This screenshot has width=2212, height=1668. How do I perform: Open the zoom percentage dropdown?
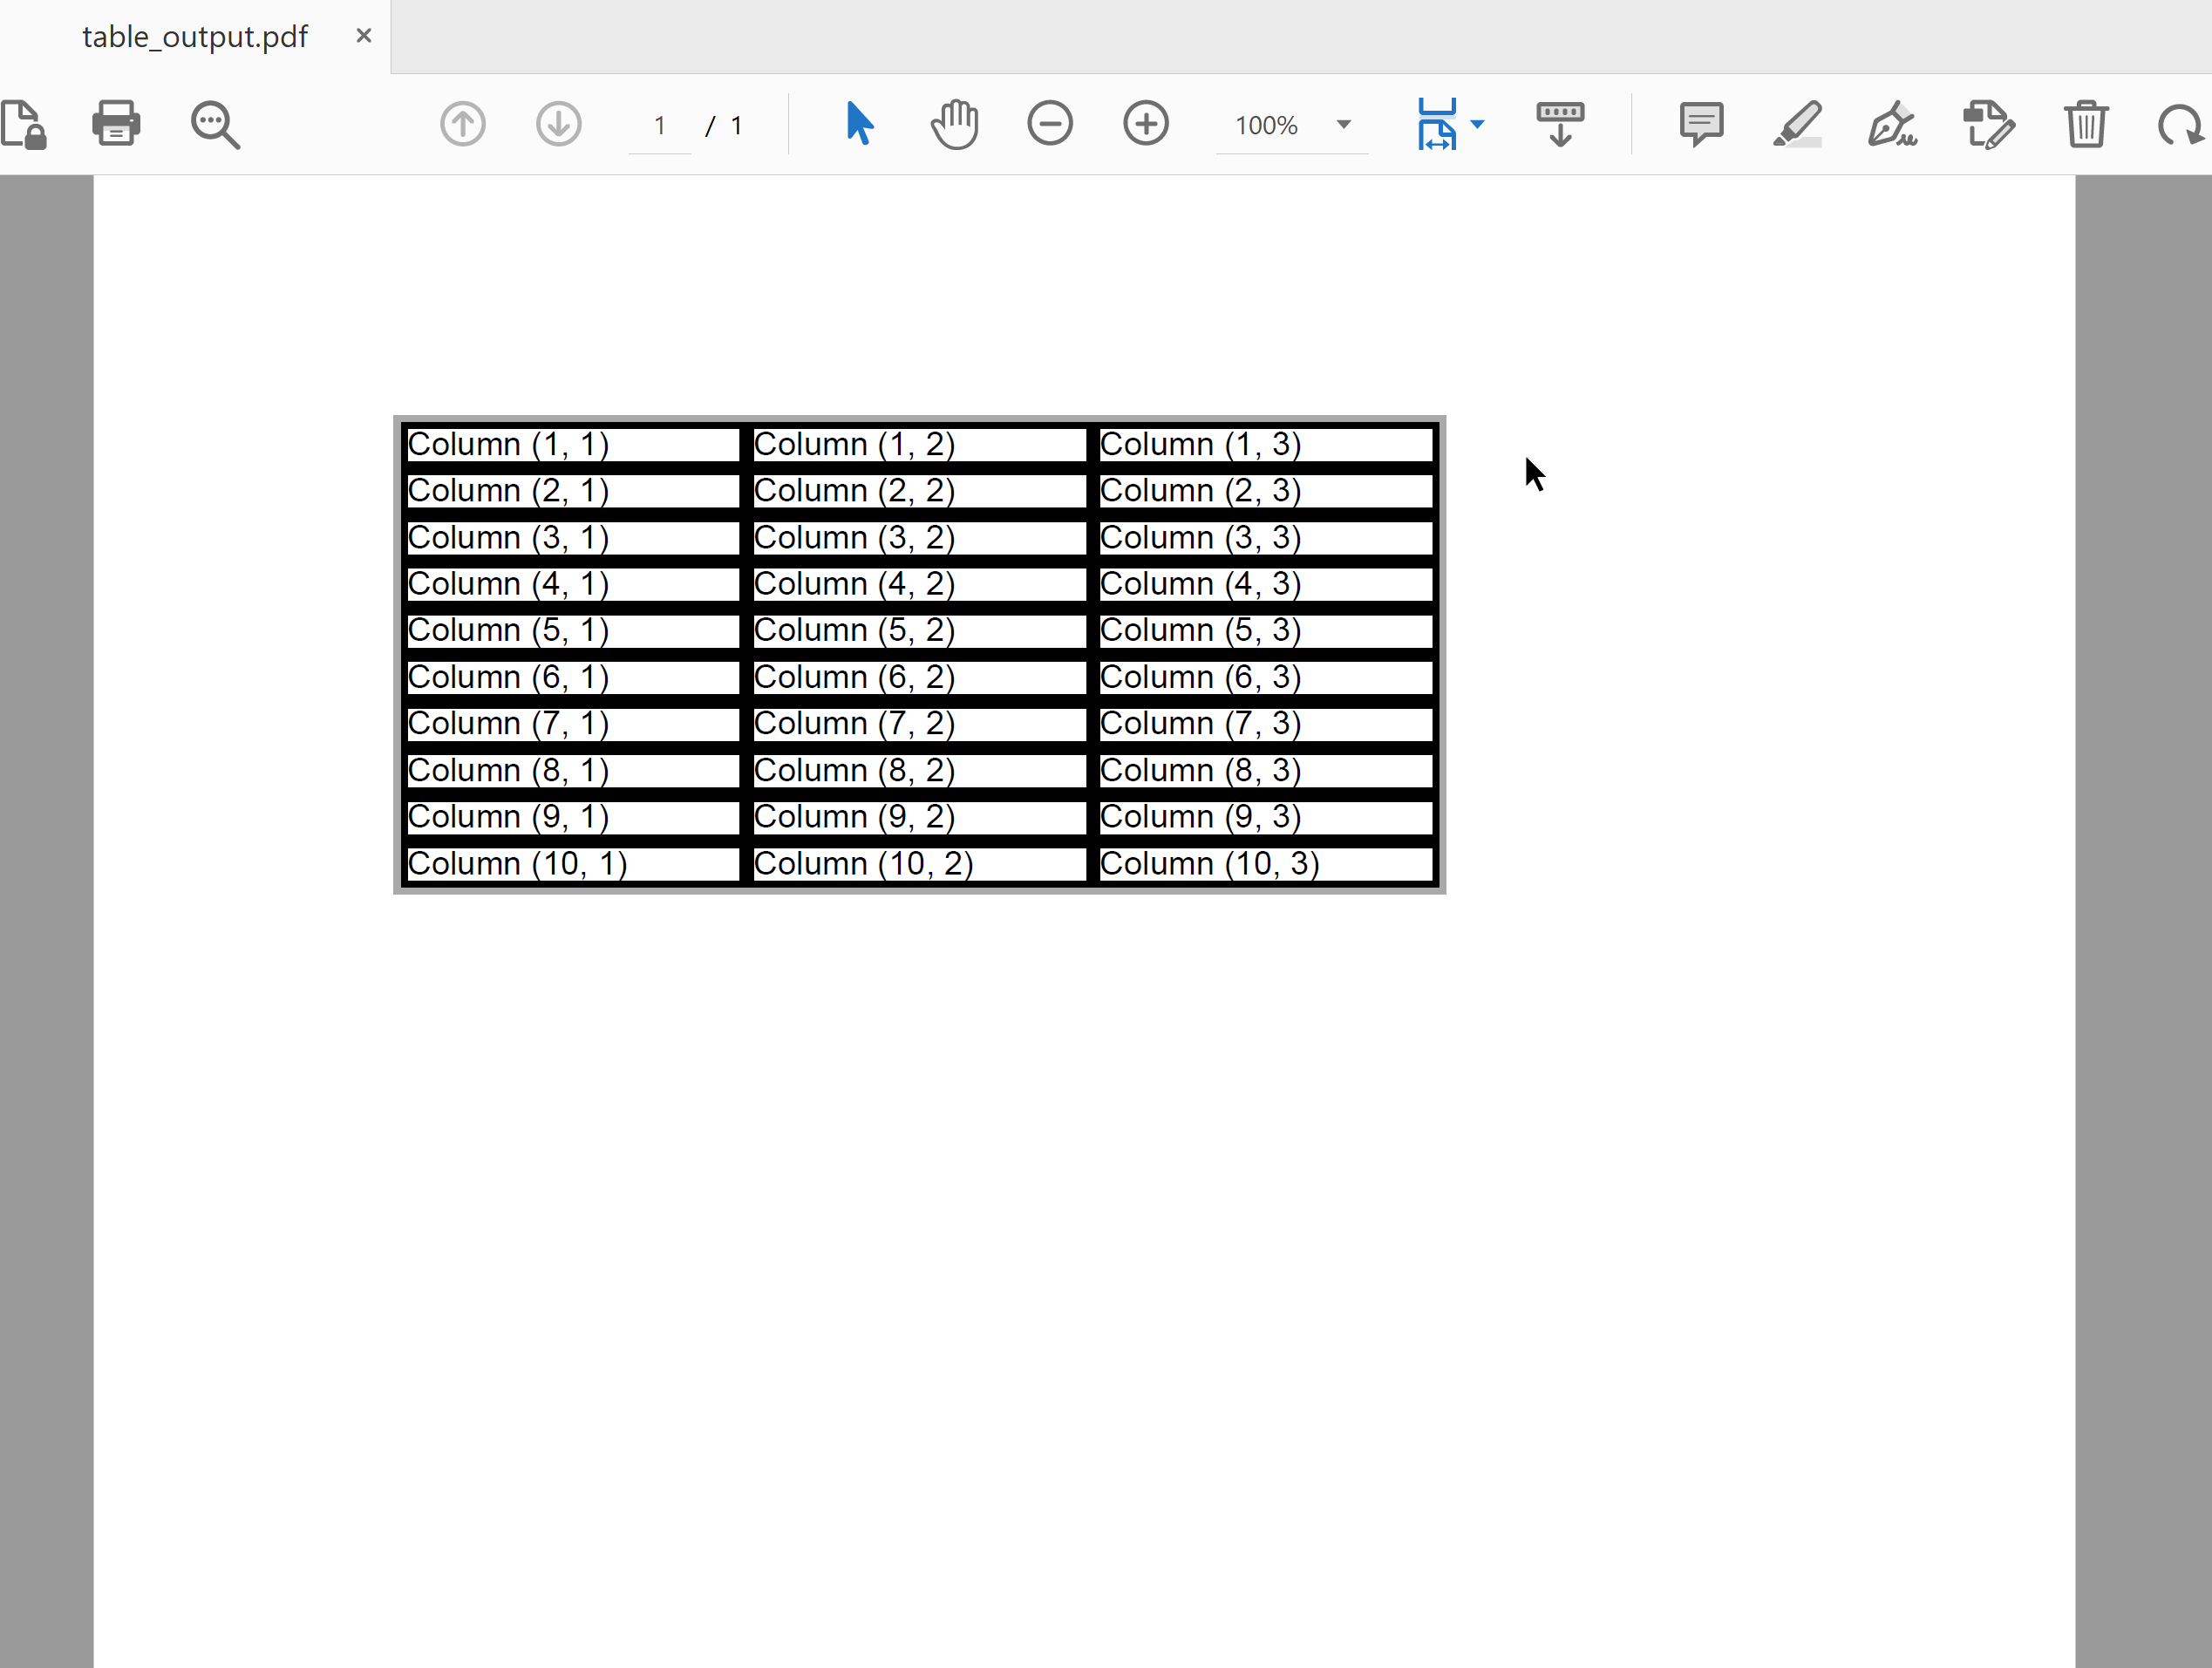1344,124
